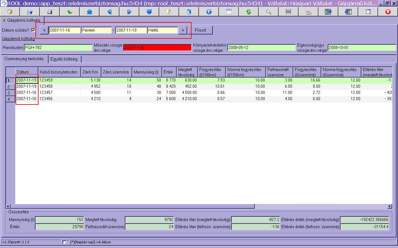Screen dimensions: 398x248
Task: Click the Dátum column header
Action: [x=27, y=72]
